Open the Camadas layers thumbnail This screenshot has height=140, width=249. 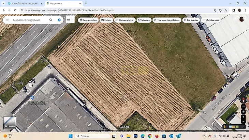click(x=10, y=123)
